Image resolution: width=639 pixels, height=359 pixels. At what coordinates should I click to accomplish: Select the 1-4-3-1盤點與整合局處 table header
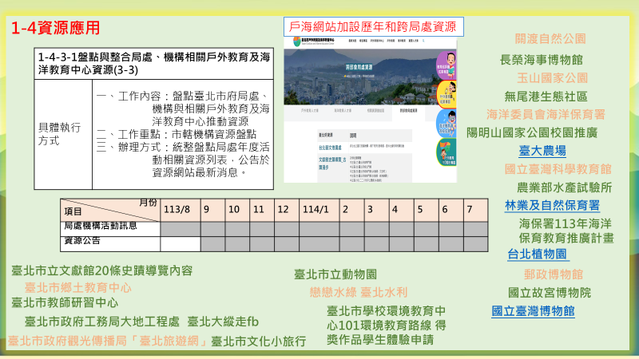click(x=153, y=64)
